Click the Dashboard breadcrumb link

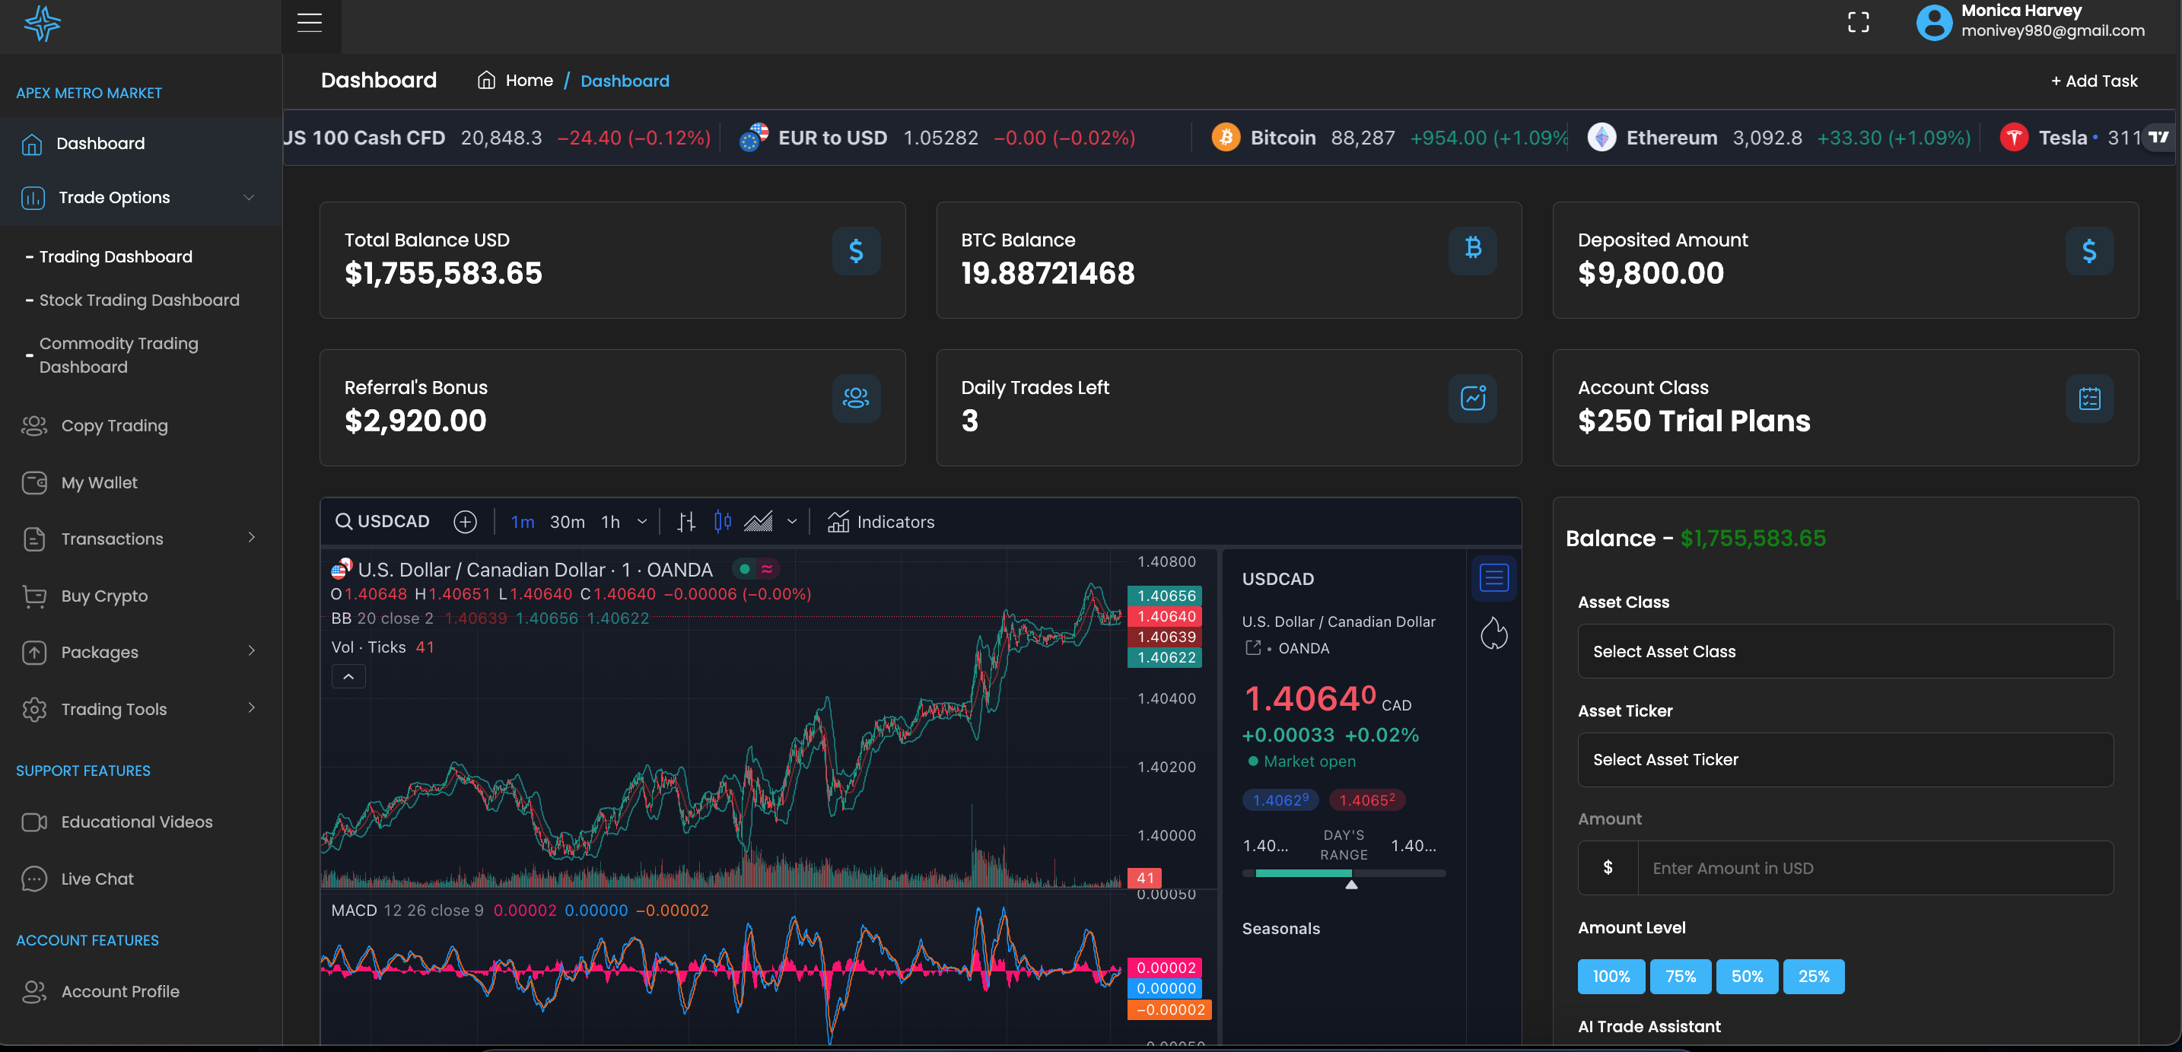tap(625, 81)
